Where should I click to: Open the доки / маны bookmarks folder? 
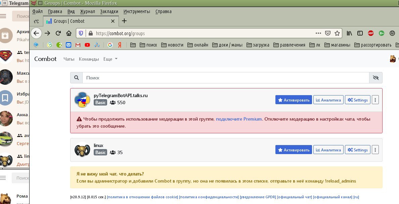[227, 45]
